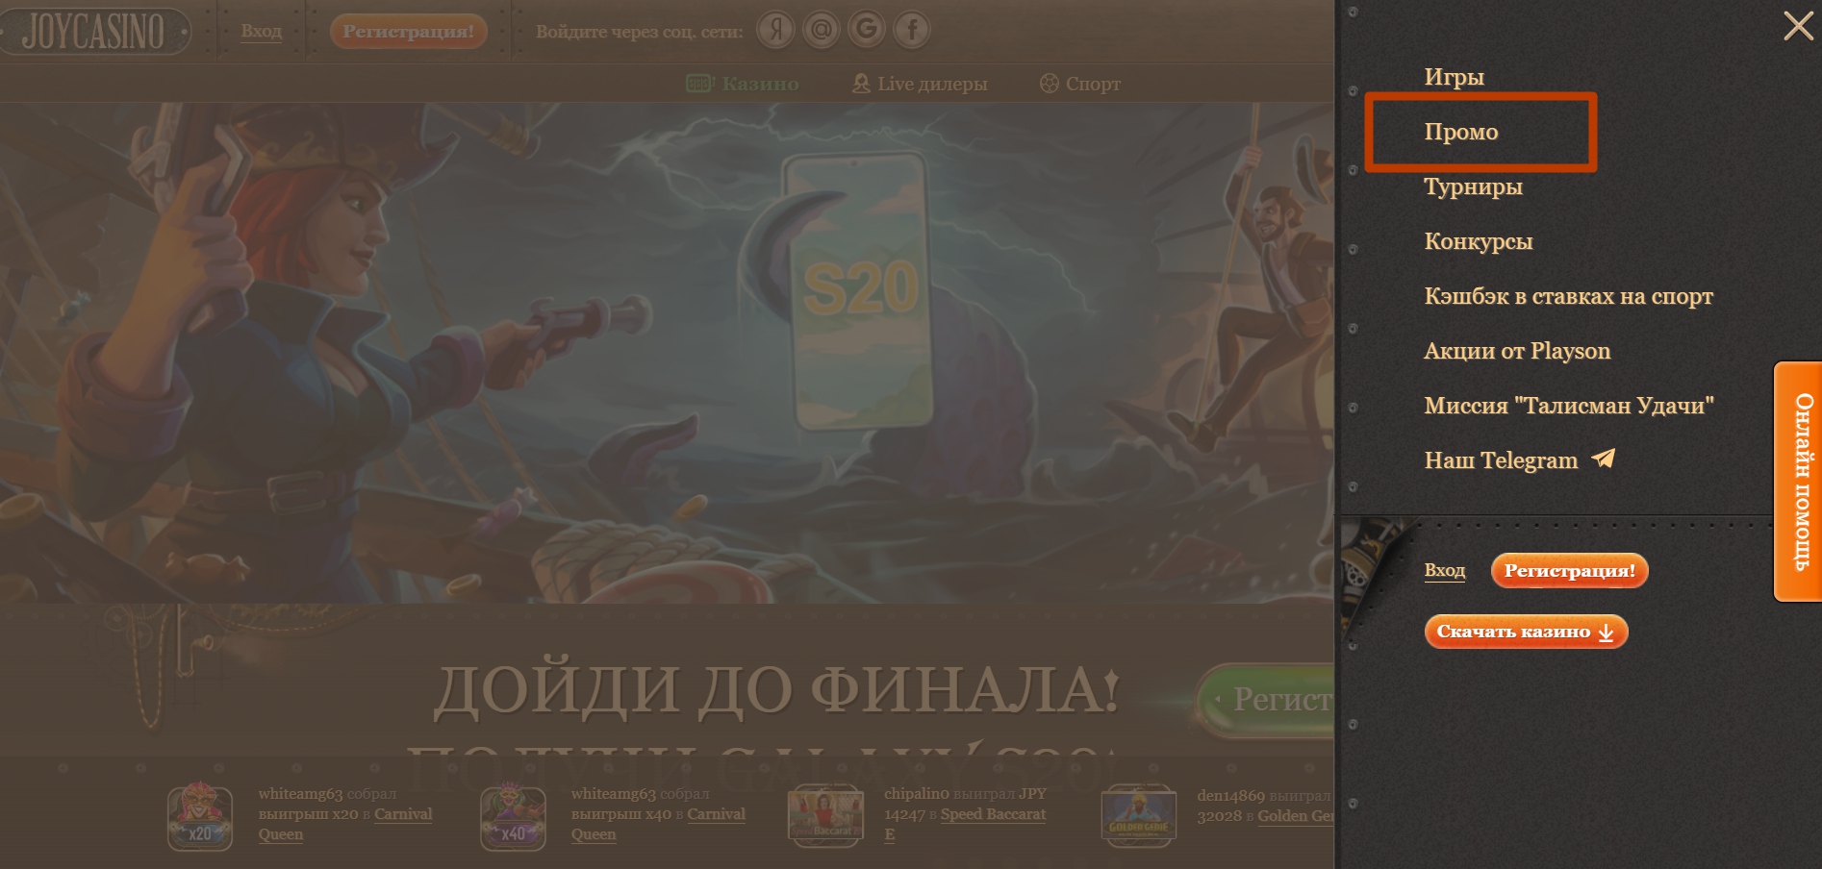
Task: Click the green Регистрация banner button
Action: click(1265, 700)
